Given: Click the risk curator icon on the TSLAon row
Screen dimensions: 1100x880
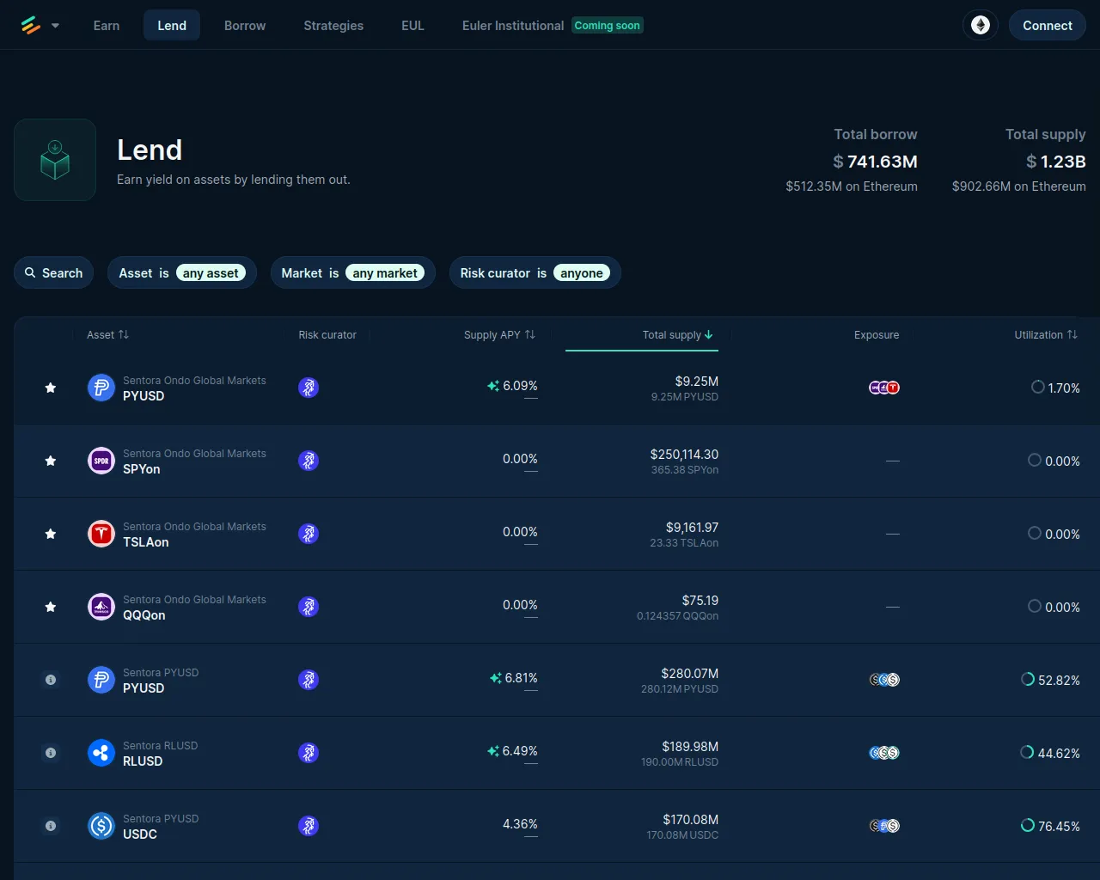Looking at the screenshot, I should click(309, 535).
